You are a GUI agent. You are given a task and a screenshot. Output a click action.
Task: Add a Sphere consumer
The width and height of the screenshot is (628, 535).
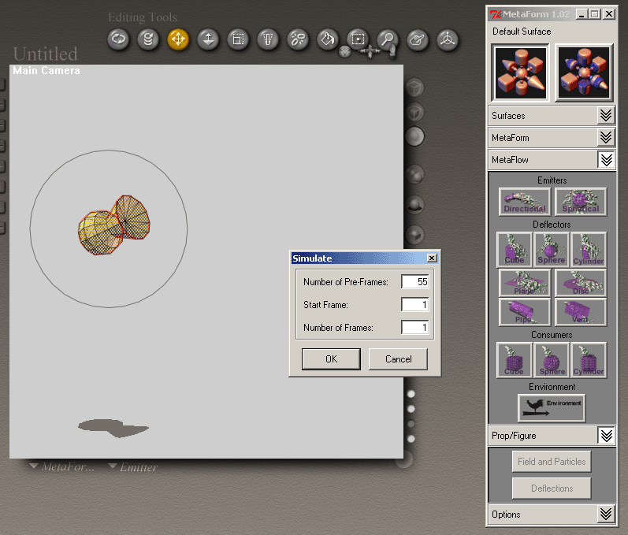click(552, 360)
